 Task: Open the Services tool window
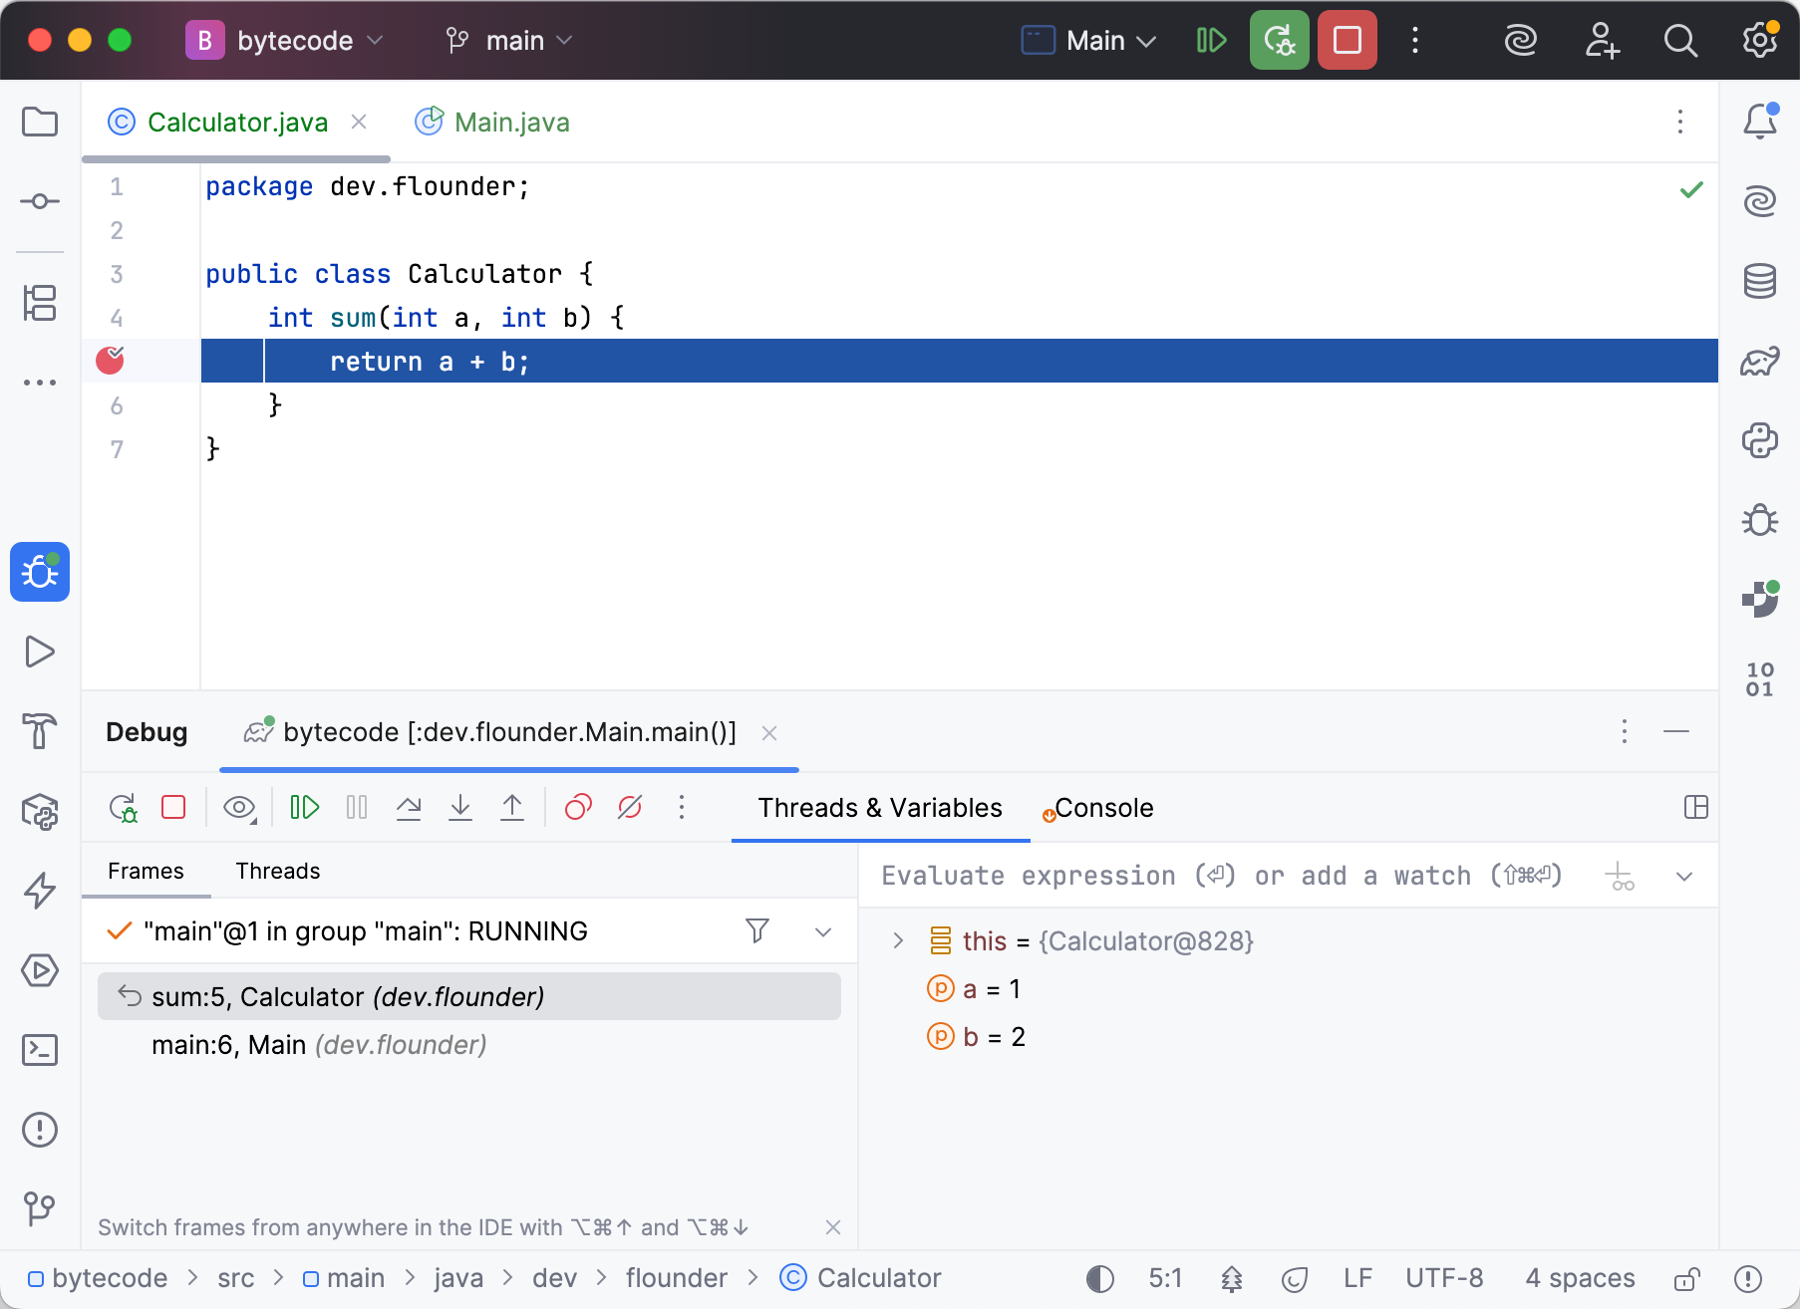pos(40,970)
